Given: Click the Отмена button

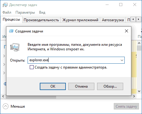Looking at the screenshot, I should tap(81, 86).
